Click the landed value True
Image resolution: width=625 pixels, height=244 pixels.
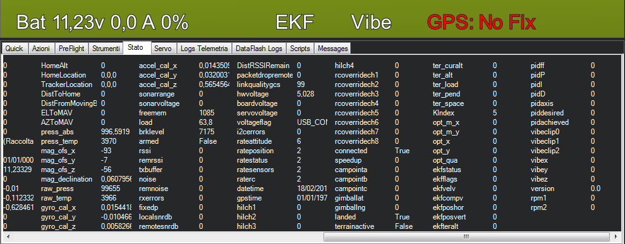pyautogui.click(x=402, y=217)
